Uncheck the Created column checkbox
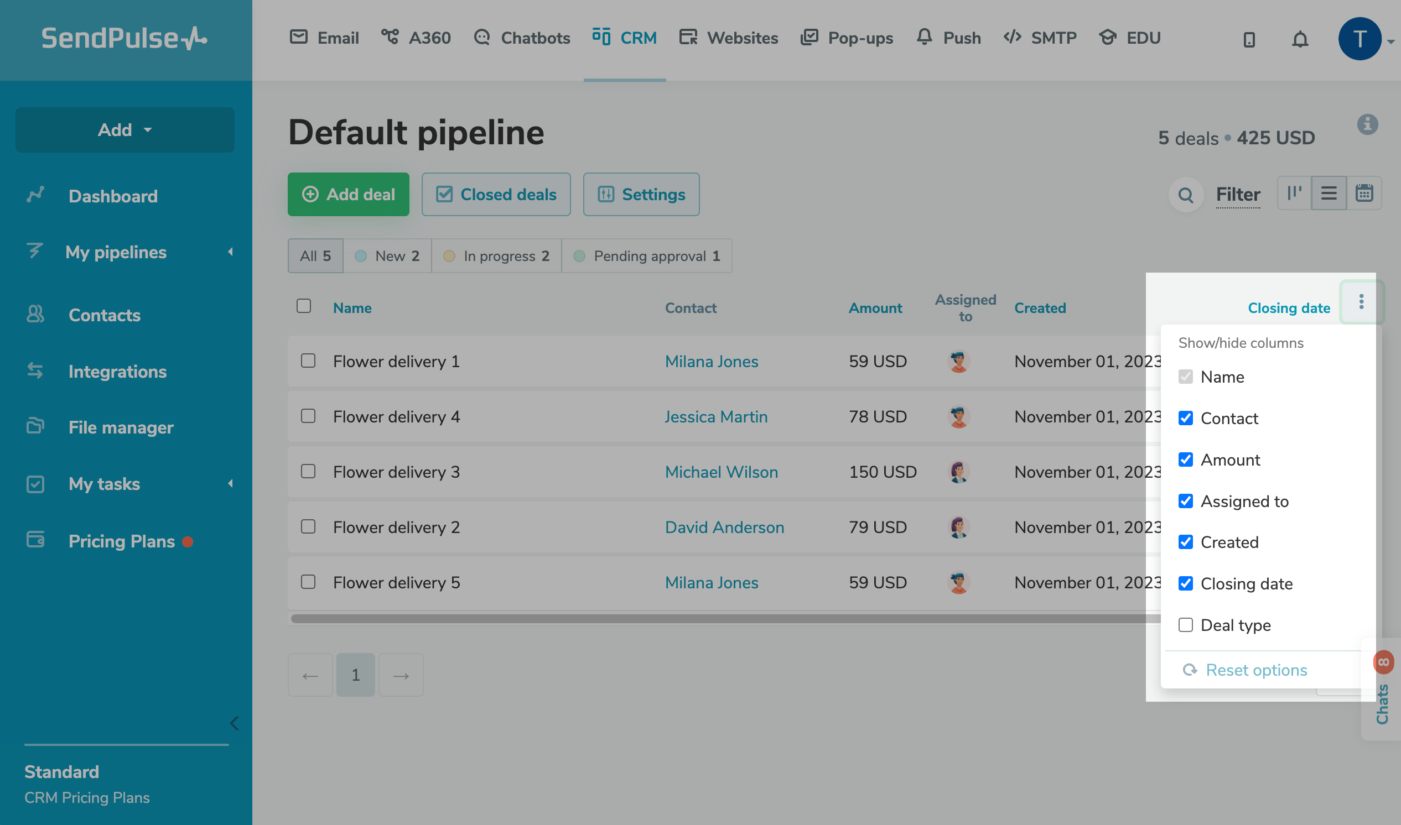The width and height of the screenshot is (1401, 825). (1185, 542)
